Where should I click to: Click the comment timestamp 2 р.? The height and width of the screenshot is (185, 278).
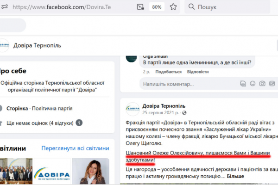(146, 72)
